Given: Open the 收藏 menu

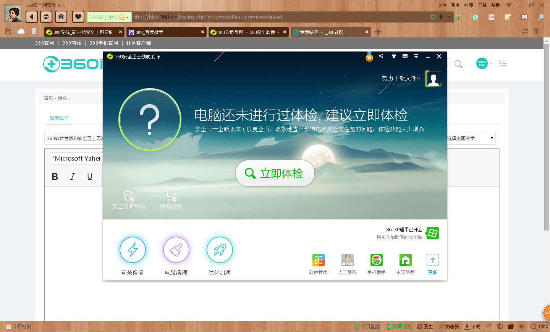Looking at the screenshot, I should click(469, 5).
